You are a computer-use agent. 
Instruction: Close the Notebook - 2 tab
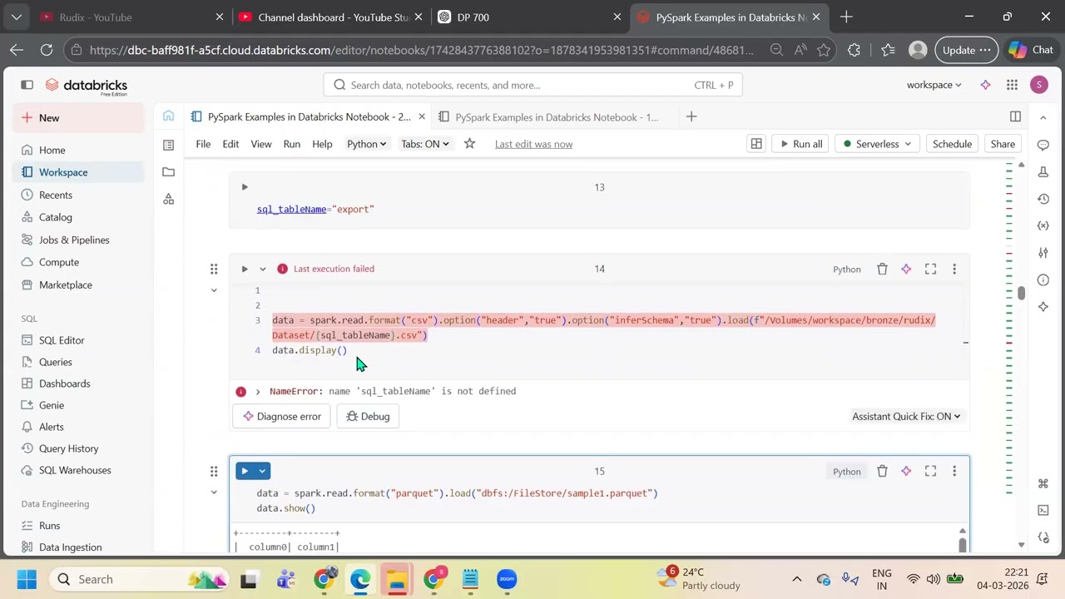pos(422,116)
